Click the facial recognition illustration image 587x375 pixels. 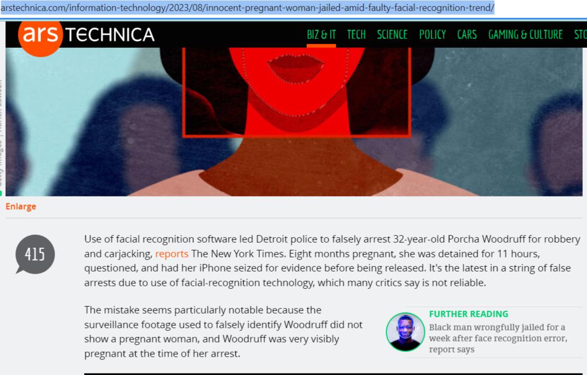click(294, 122)
